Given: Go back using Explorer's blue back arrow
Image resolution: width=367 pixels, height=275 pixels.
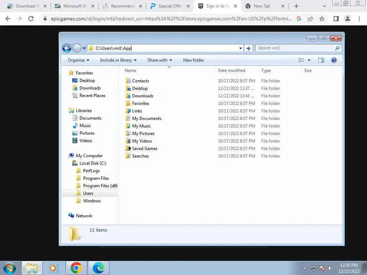Looking at the screenshot, I should pos(67,48).
